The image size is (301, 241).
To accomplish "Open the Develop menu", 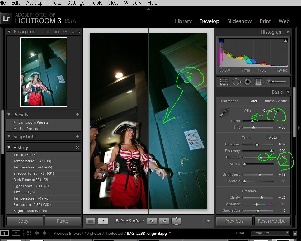I will coord(34,3).
